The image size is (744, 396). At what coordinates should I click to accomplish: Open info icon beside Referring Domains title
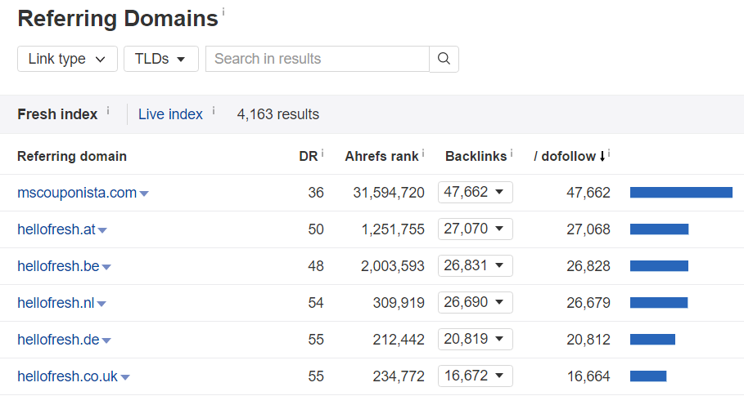(x=223, y=11)
